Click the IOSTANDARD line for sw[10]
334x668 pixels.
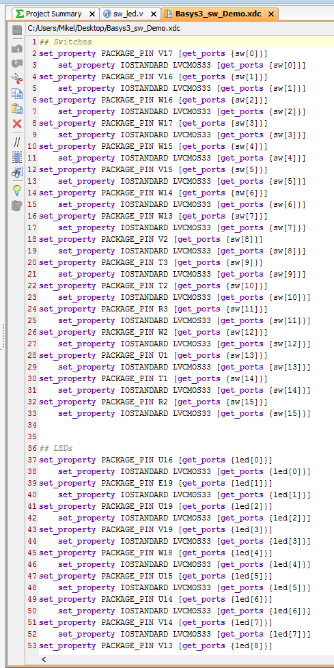[x=184, y=297]
